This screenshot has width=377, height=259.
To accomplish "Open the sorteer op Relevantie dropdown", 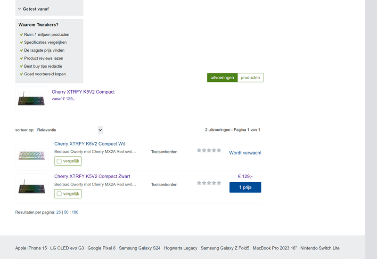I will pos(69,130).
